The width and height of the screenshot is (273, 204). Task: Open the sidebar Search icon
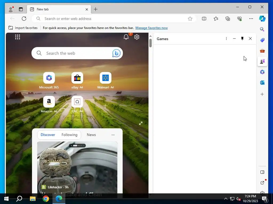pyautogui.click(x=262, y=29)
